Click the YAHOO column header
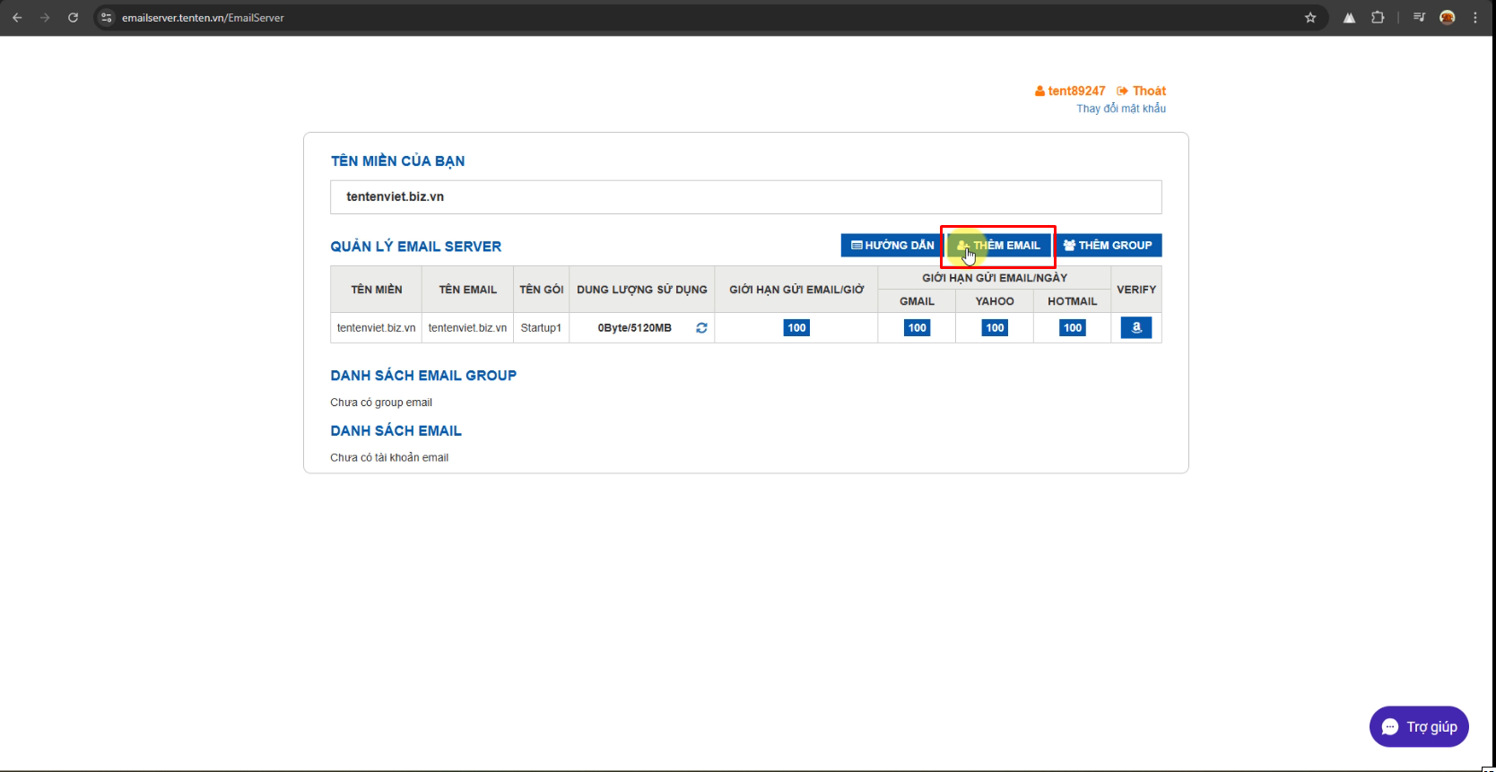The width and height of the screenshot is (1496, 772). pyautogui.click(x=995, y=301)
